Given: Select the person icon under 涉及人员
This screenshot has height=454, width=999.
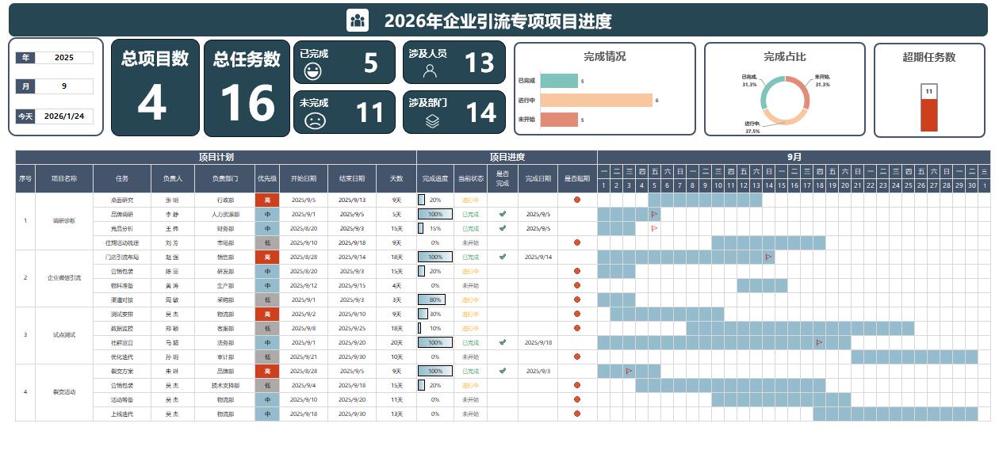Looking at the screenshot, I should (431, 71).
